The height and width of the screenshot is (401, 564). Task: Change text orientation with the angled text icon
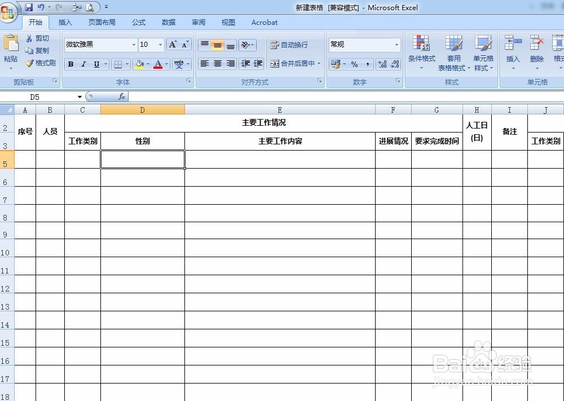coord(247,45)
